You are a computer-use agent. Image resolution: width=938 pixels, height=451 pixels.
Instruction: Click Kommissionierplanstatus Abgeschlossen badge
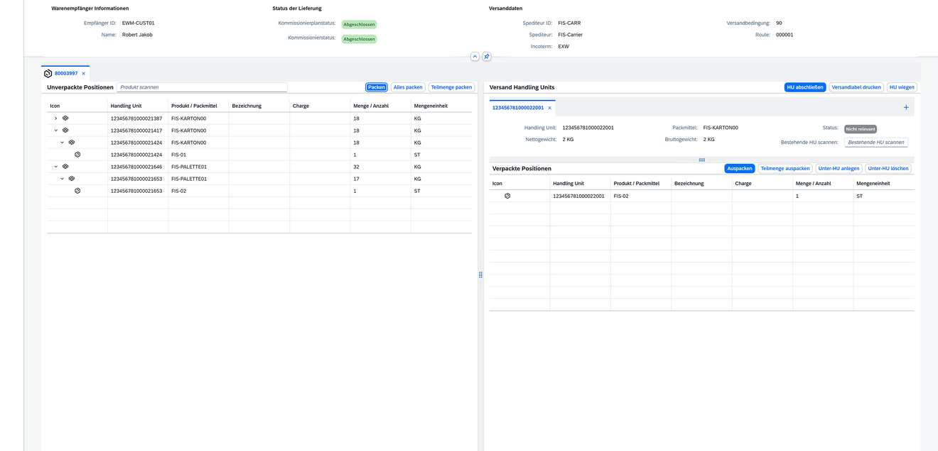click(x=359, y=24)
